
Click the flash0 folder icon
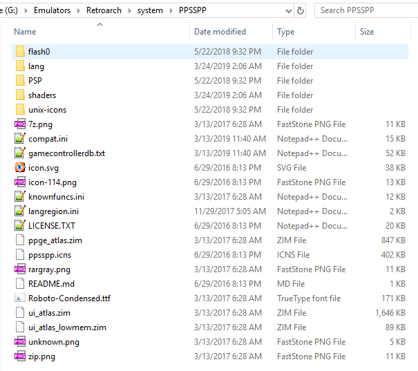click(20, 51)
